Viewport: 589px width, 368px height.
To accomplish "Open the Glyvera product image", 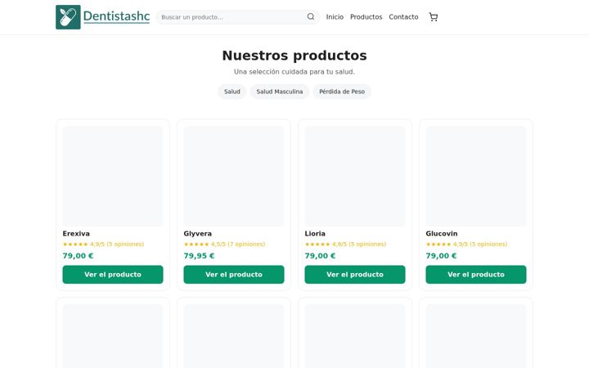I will [x=234, y=176].
